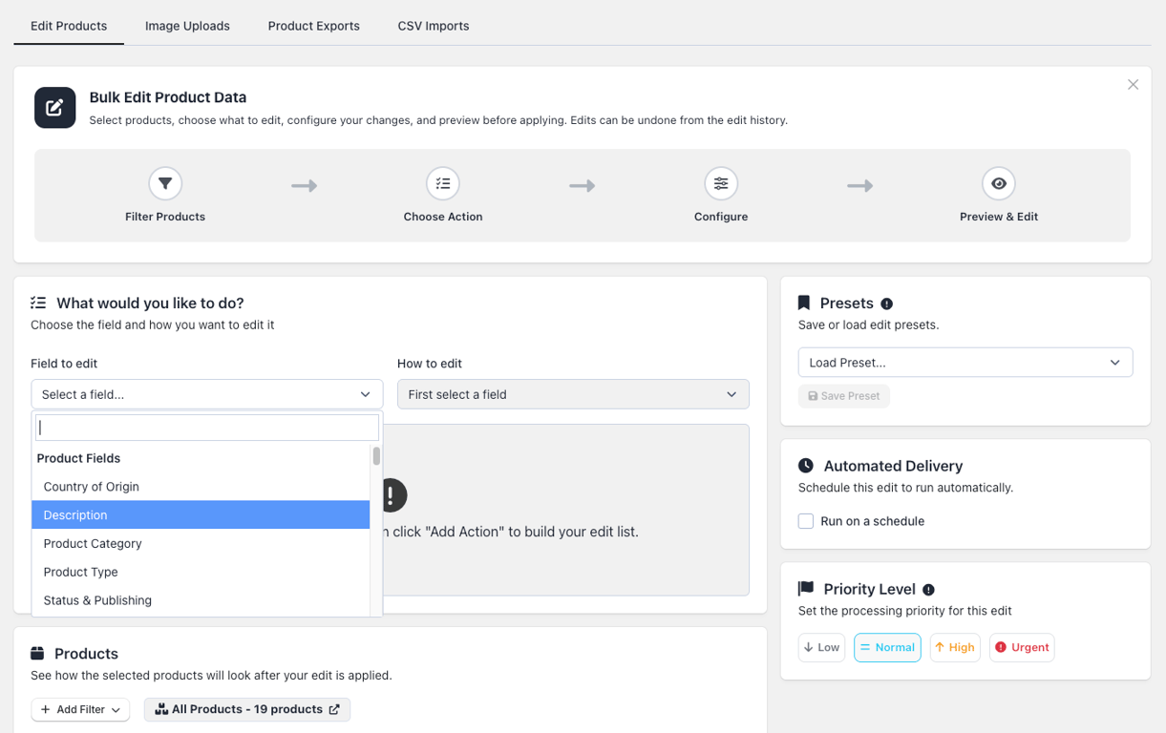The height and width of the screenshot is (733, 1166).
Task: Dismiss the Bulk Edit info banner
Action: (x=1133, y=85)
